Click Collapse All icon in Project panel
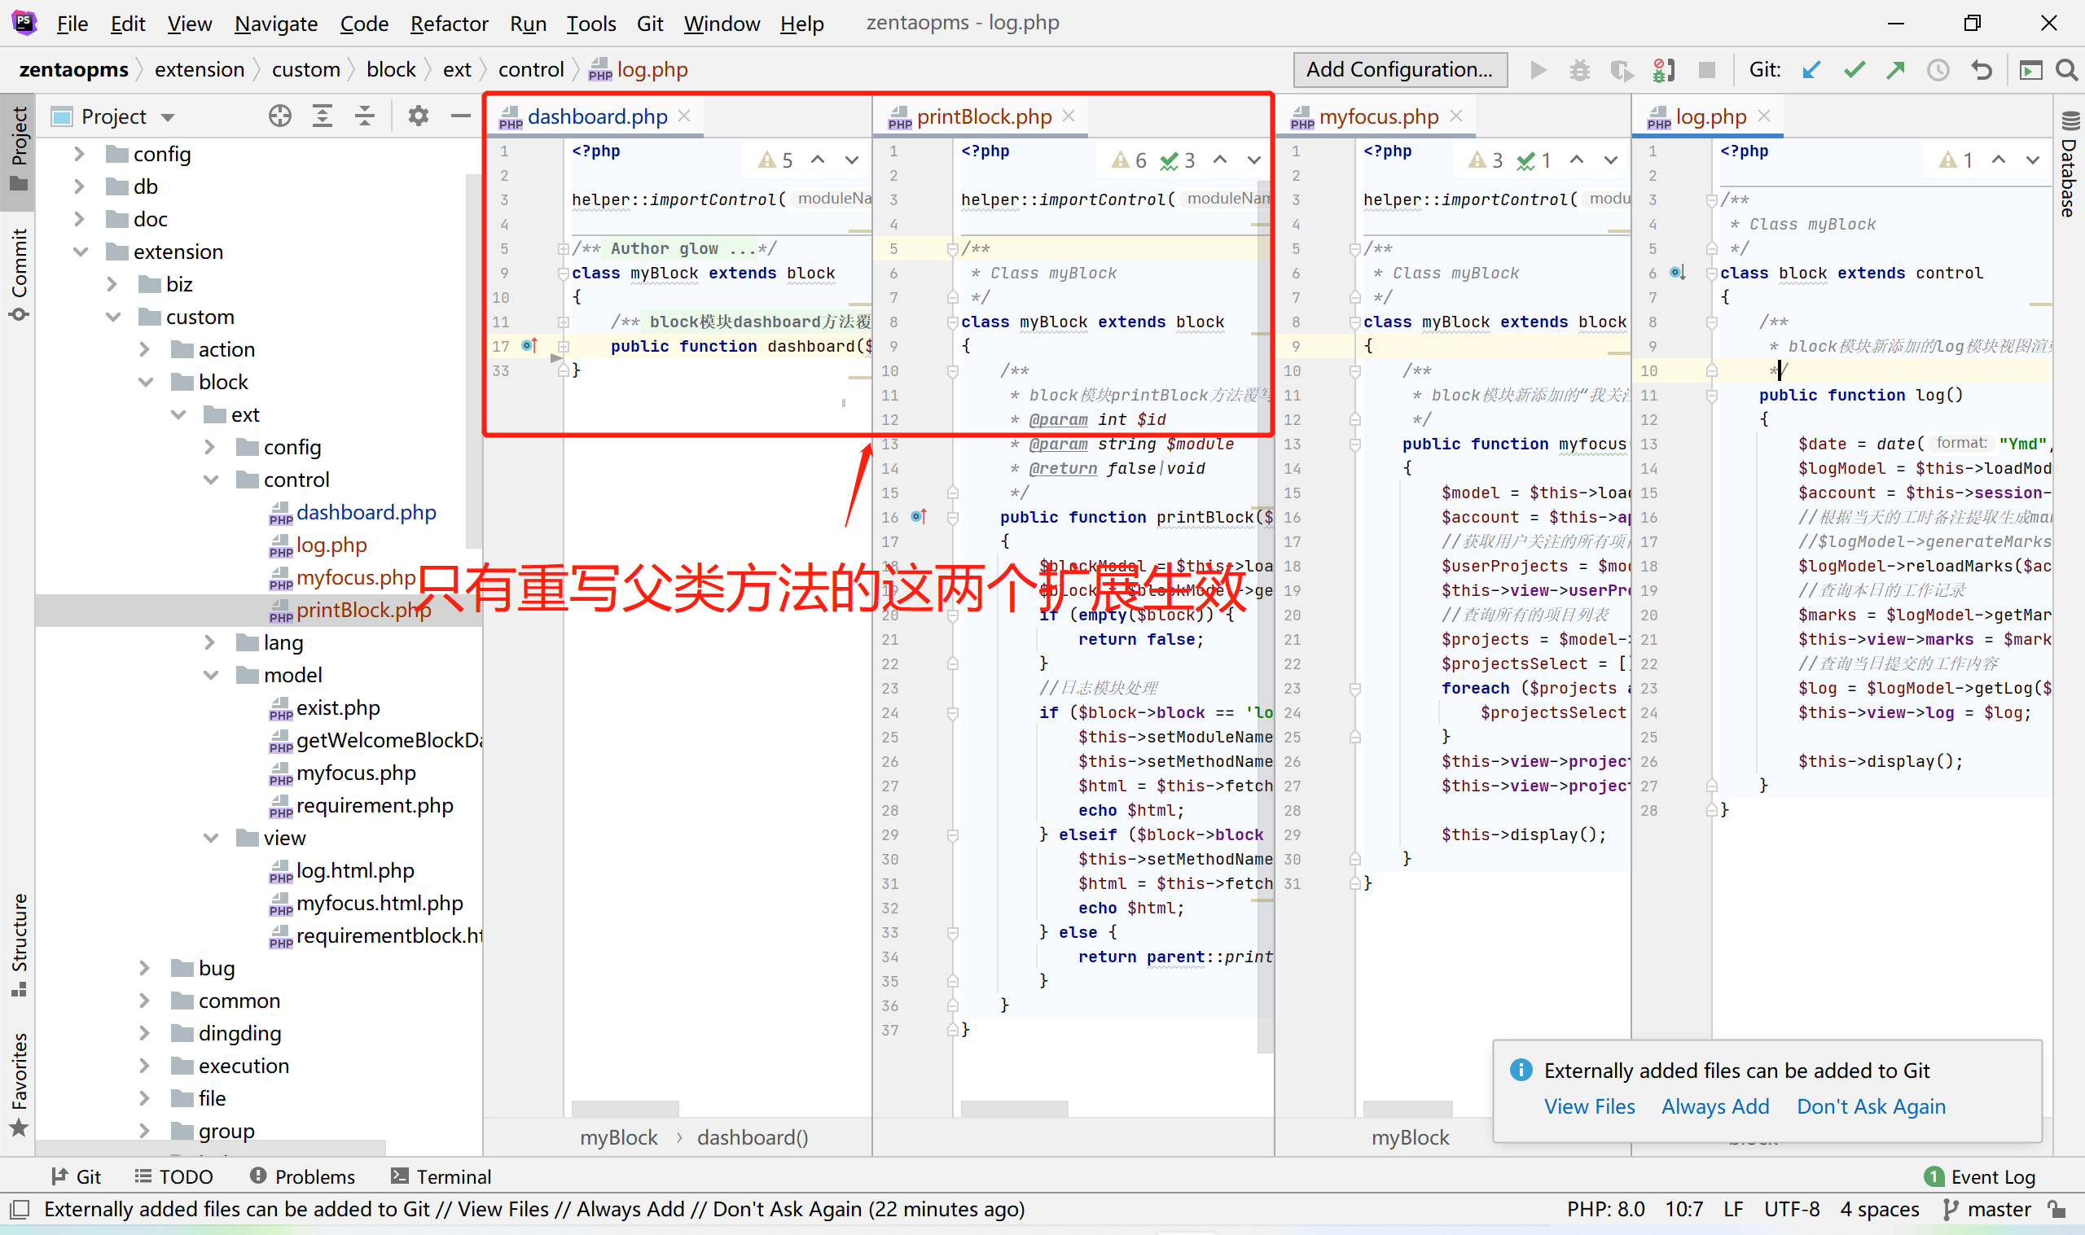 click(x=365, y=116)
